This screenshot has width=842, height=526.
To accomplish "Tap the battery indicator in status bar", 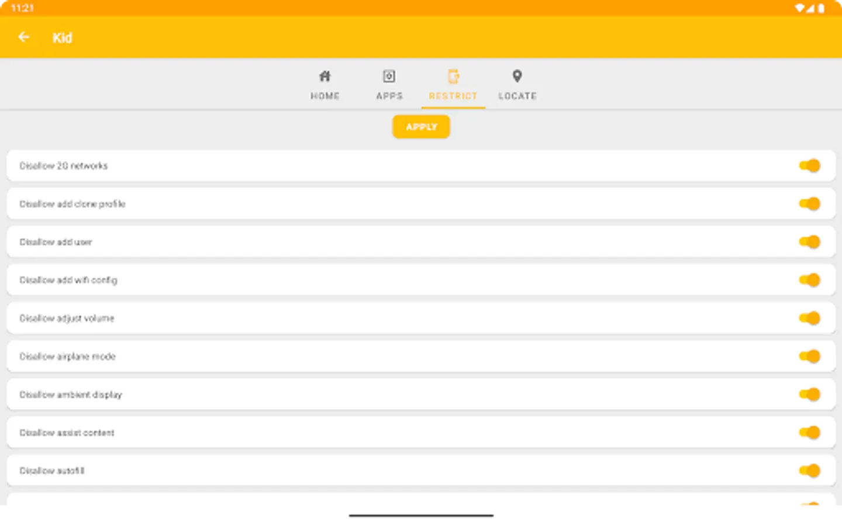I will click(x=822, y=8).
